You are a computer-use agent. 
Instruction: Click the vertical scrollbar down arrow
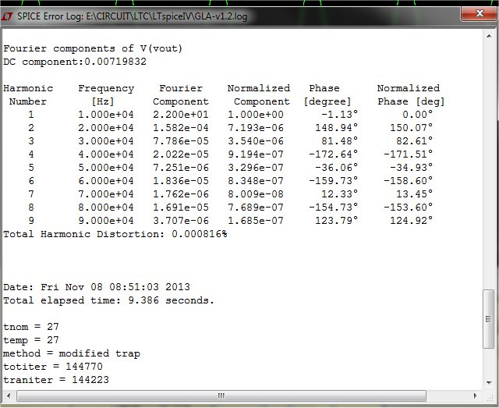pyautogui.click(x=489, y=382)
